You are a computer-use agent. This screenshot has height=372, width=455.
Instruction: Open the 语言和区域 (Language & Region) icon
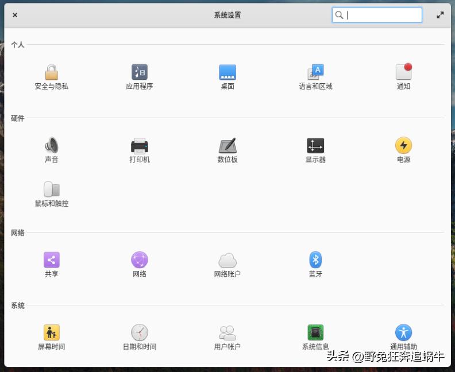click(315, 72)
